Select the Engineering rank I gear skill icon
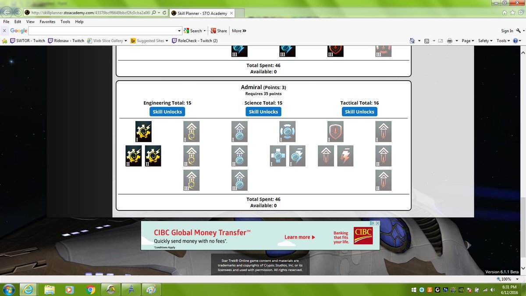This screenshot has height=296, width=526. point(144,132)
